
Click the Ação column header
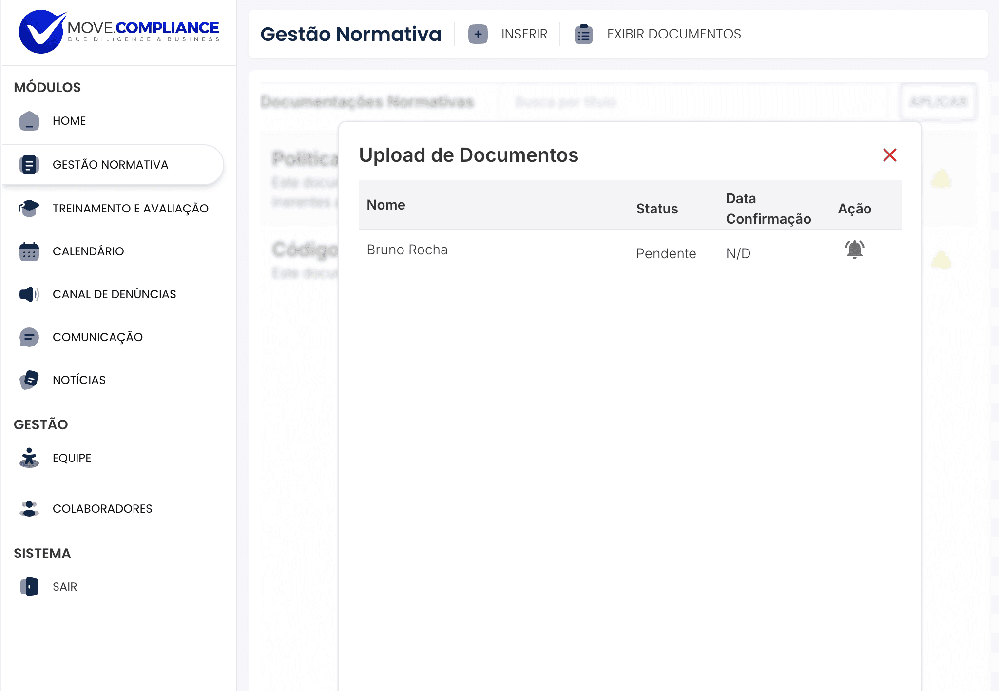click(855, 209)
